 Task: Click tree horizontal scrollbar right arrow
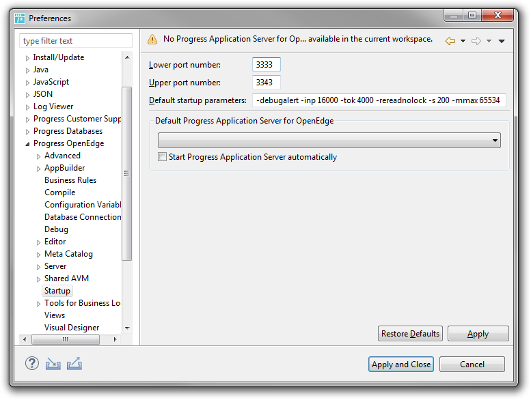(115, 339)
